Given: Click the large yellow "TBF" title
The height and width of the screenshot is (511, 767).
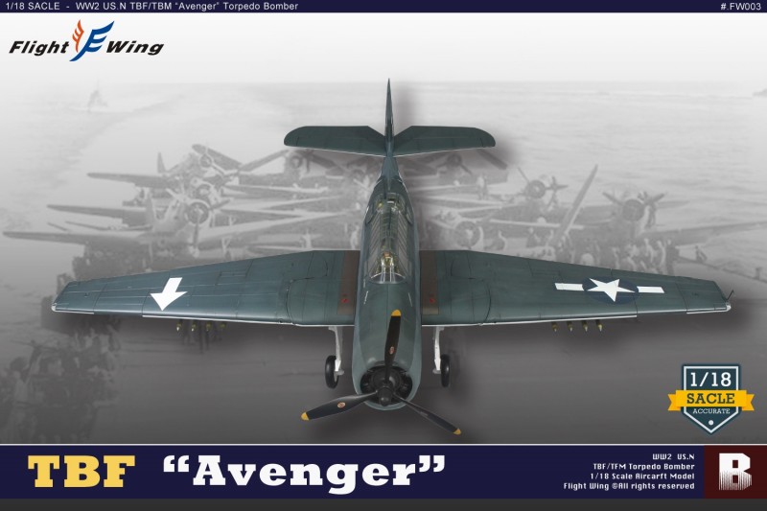Looking at the screenshot, I should click(81, 472).
